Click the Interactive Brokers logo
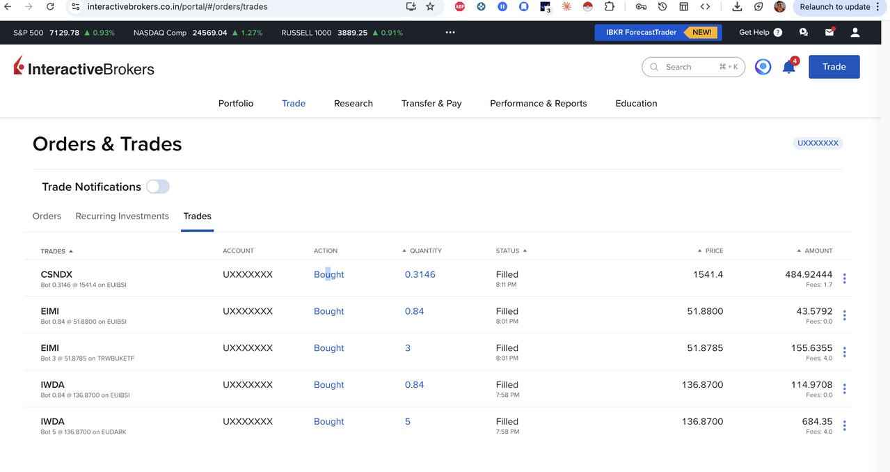 pyautogui.click(x=84, y=68)
